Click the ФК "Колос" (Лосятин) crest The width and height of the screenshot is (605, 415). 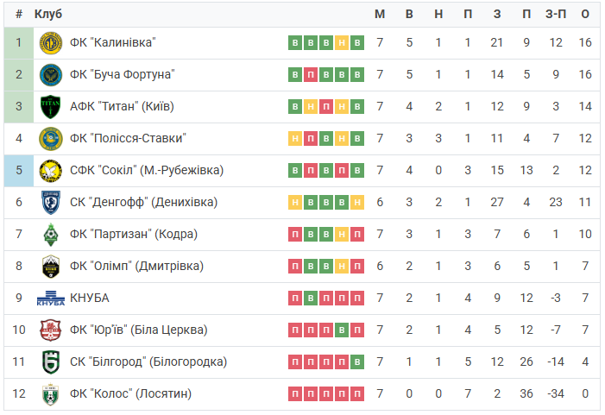[x=51, y=394]
